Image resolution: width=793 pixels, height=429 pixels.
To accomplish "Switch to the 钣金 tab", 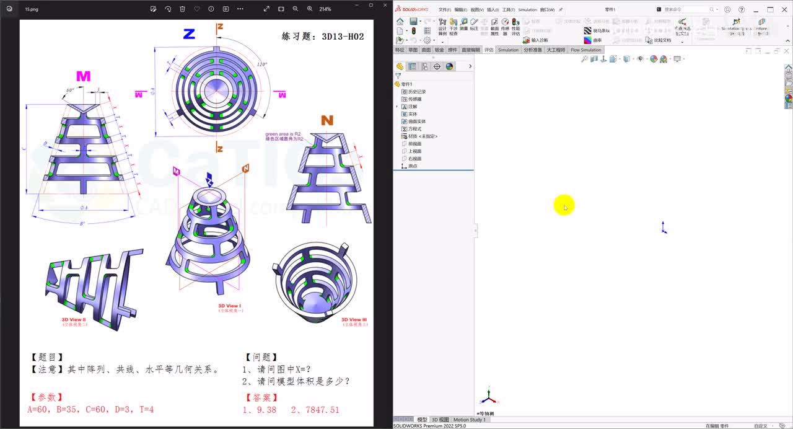I will 439,50.
